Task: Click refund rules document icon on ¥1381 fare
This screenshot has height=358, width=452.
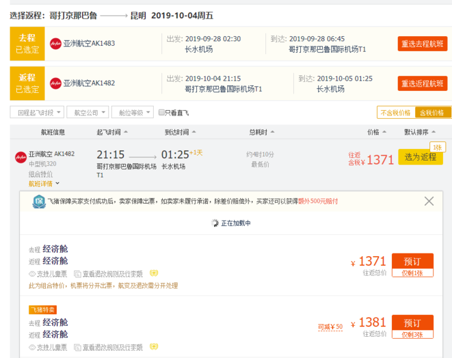Action: click(x=77, y=348)
